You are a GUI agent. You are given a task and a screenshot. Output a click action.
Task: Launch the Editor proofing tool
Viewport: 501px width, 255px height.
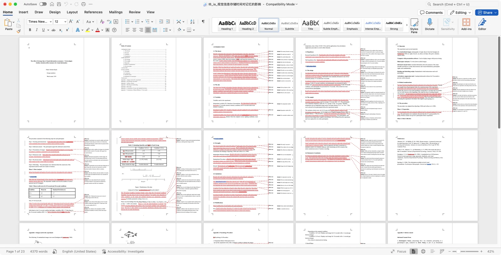pyautogui.click(x=482, y=24)
